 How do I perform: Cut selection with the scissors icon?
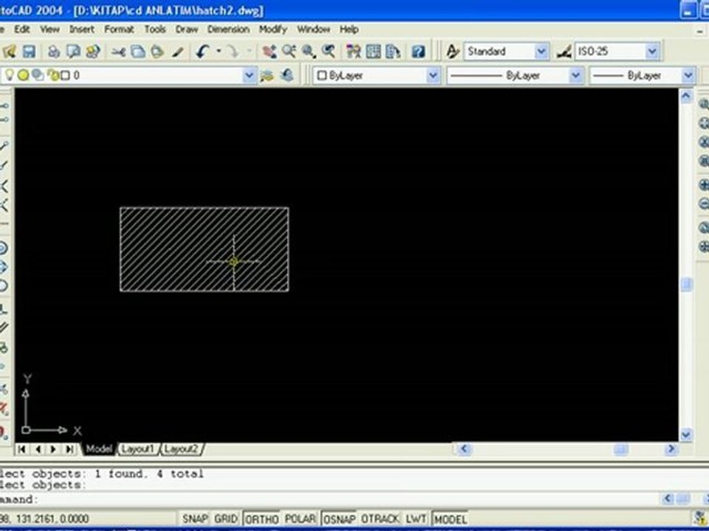click(118, 52)
